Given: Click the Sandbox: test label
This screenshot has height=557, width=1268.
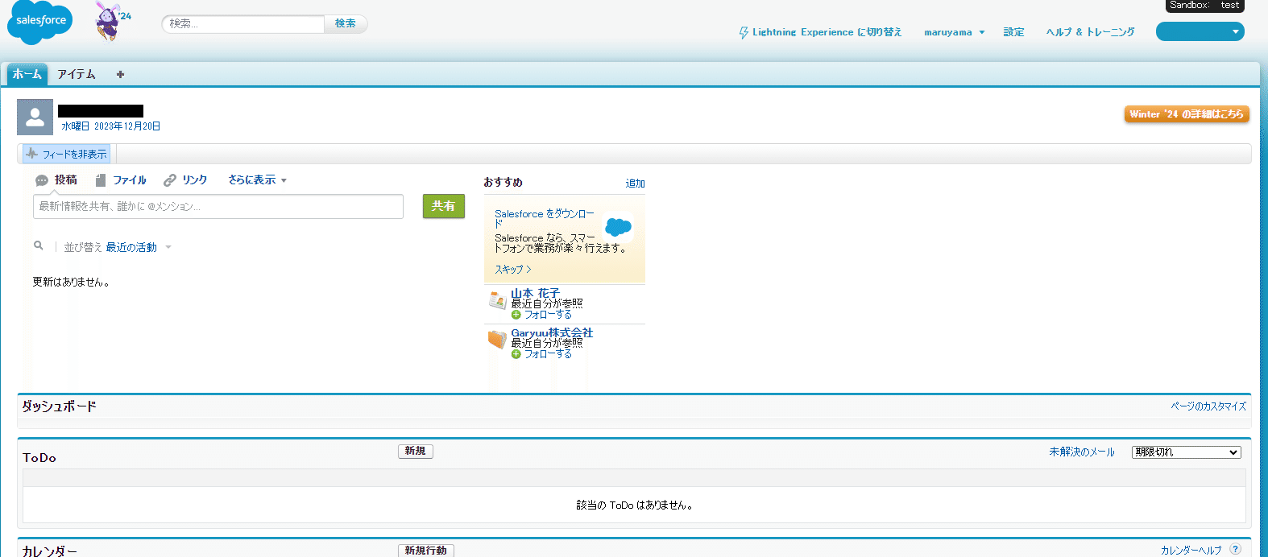Looking at the screenshot, I should (1205, 6).
